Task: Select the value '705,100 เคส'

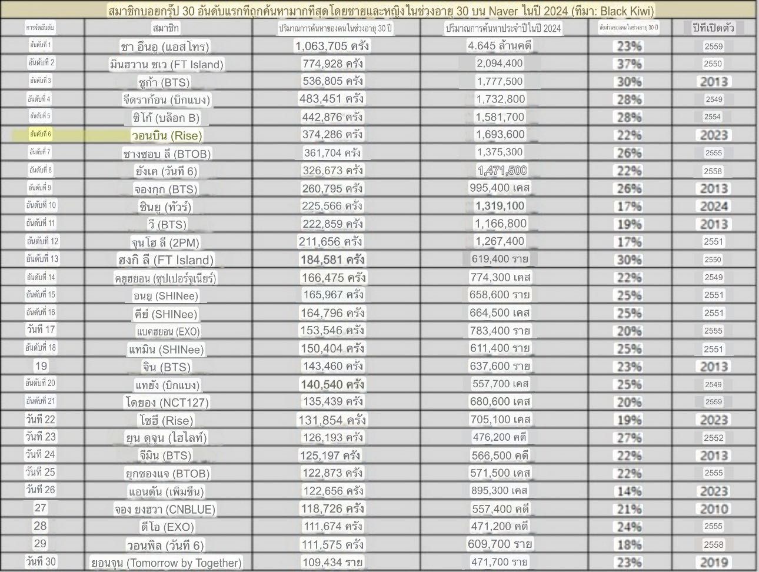Action: click(x=500, y=420)
